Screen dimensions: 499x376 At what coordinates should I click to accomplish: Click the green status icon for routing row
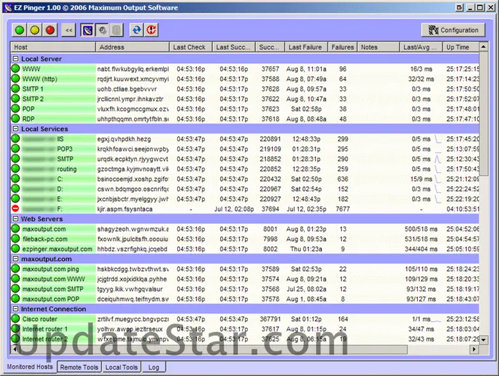pos(15,169)
